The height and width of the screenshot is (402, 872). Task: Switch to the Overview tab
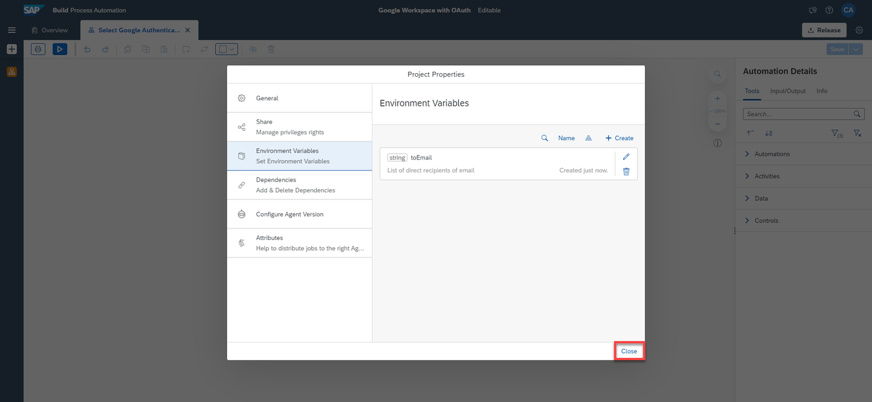tap(50, 30)
